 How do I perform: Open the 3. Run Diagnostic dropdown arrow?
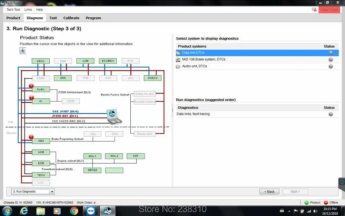pyautogui.click(x=52, y=191)
